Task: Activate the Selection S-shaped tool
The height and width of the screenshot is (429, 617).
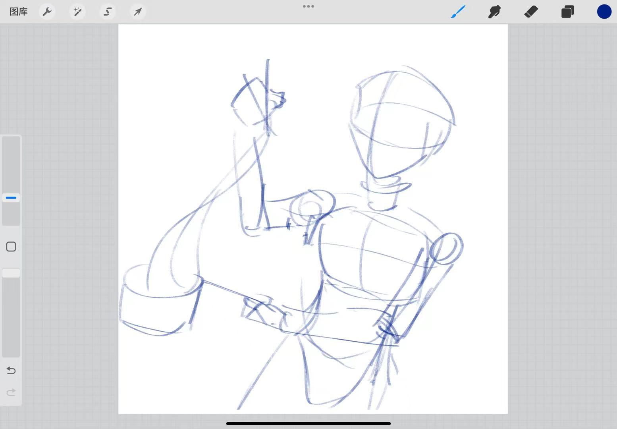Action: point(108,12)
